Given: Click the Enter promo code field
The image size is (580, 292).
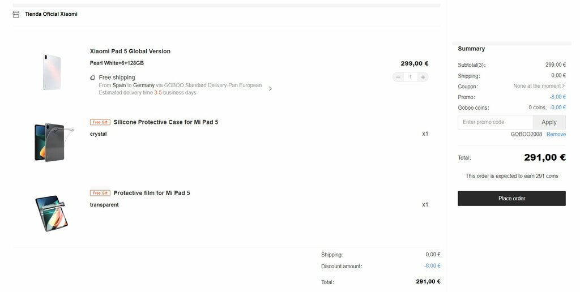Looking at the screenshot, I should [495, 122].
